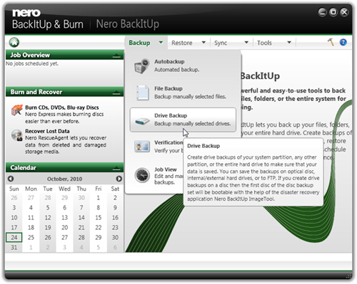Select October 8 in calendar
Viewport: 357px width, 284px height.
coord(98,208)
